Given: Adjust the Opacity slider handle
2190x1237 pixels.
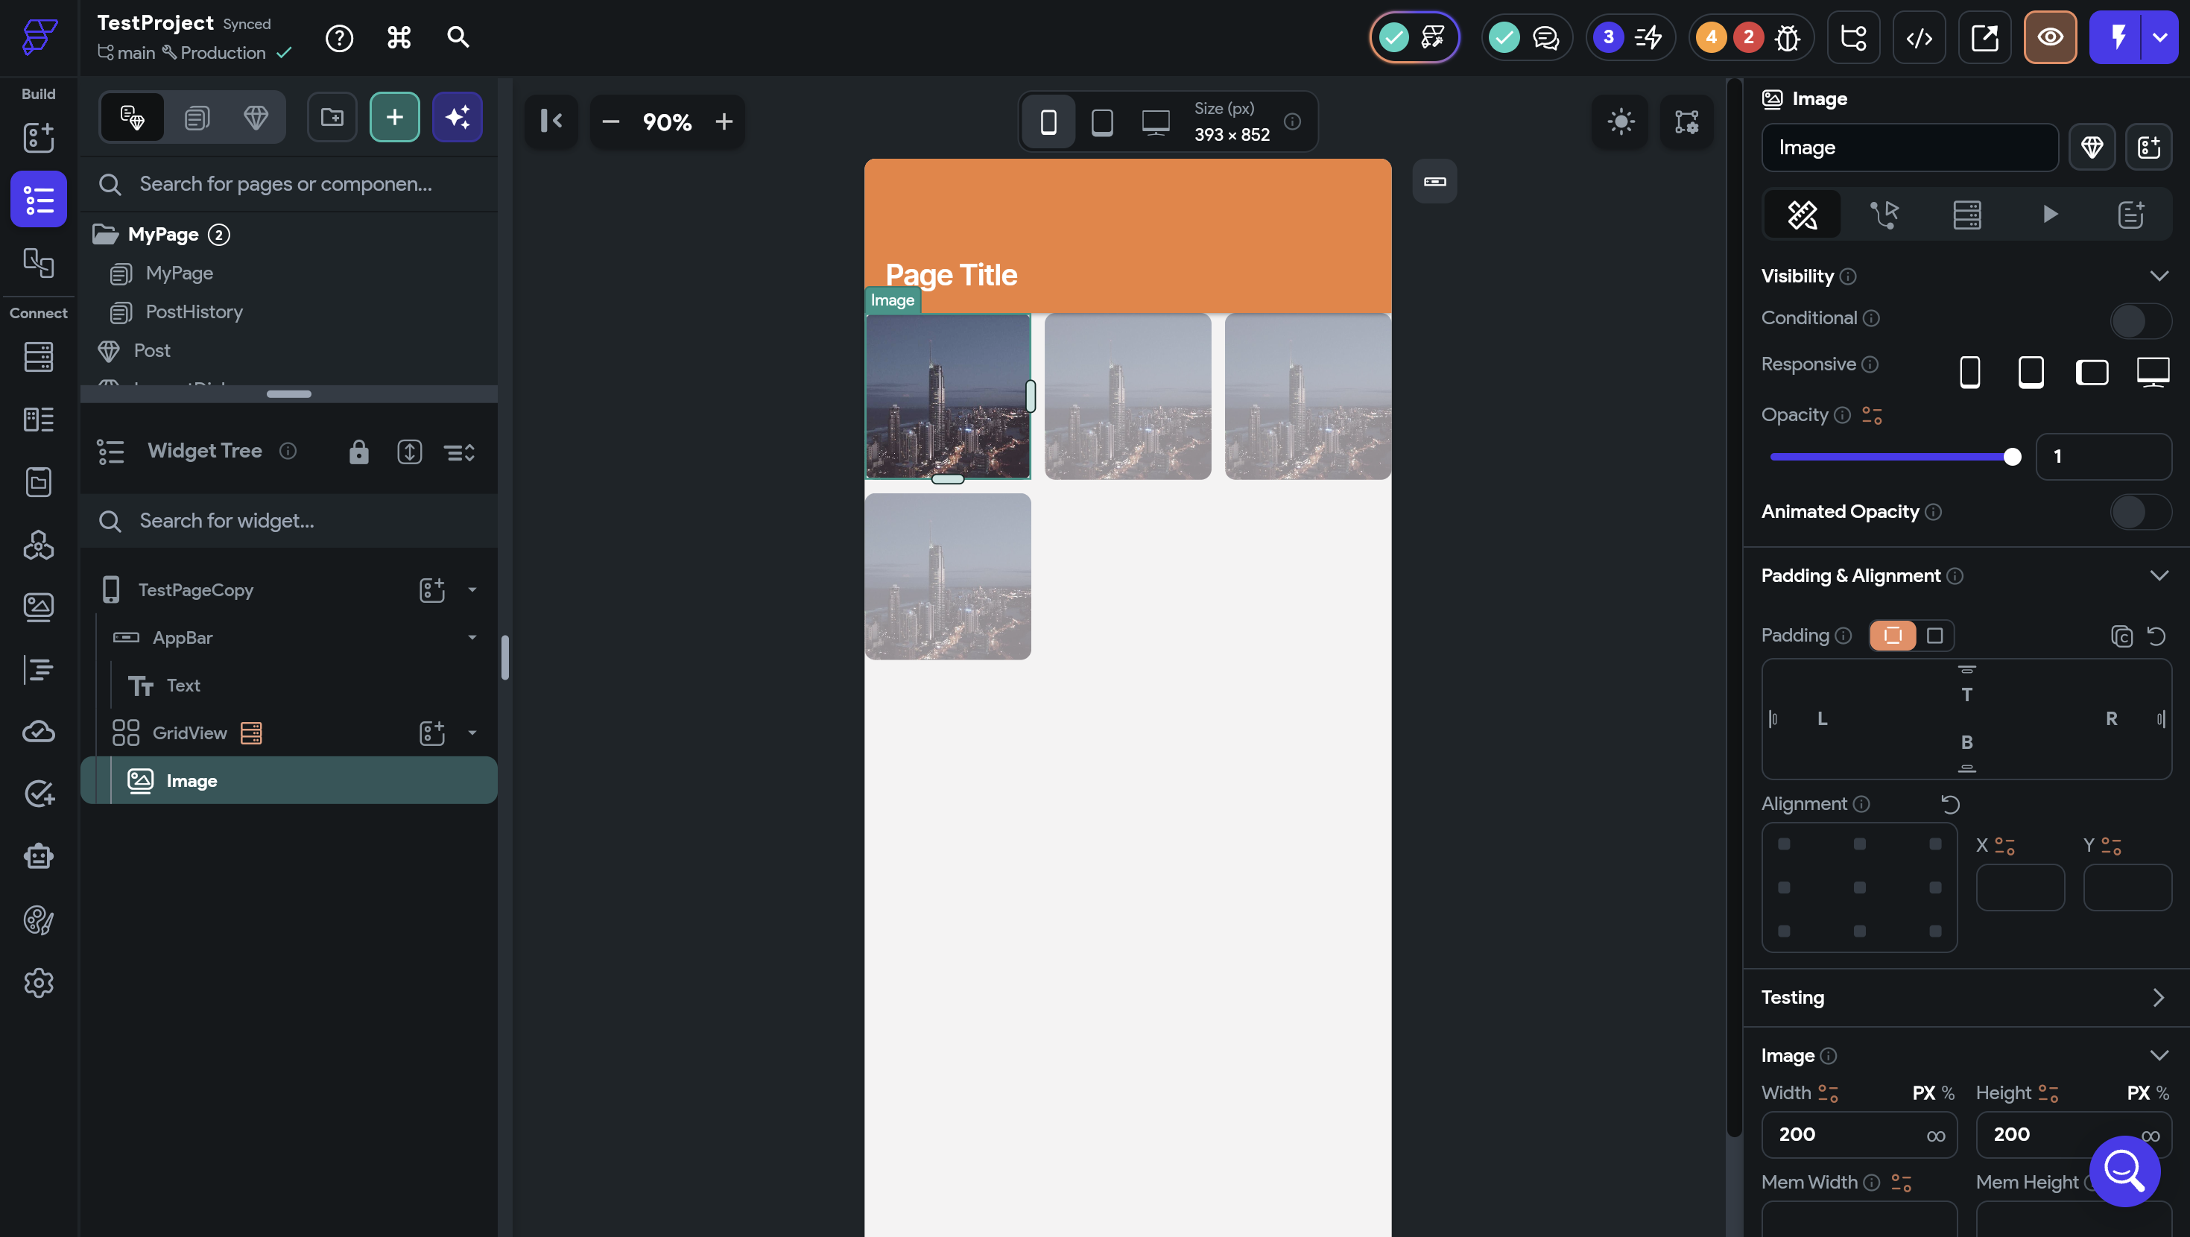Looking at the screenshot, I should pyautogui.click(x=2011, y=457).
